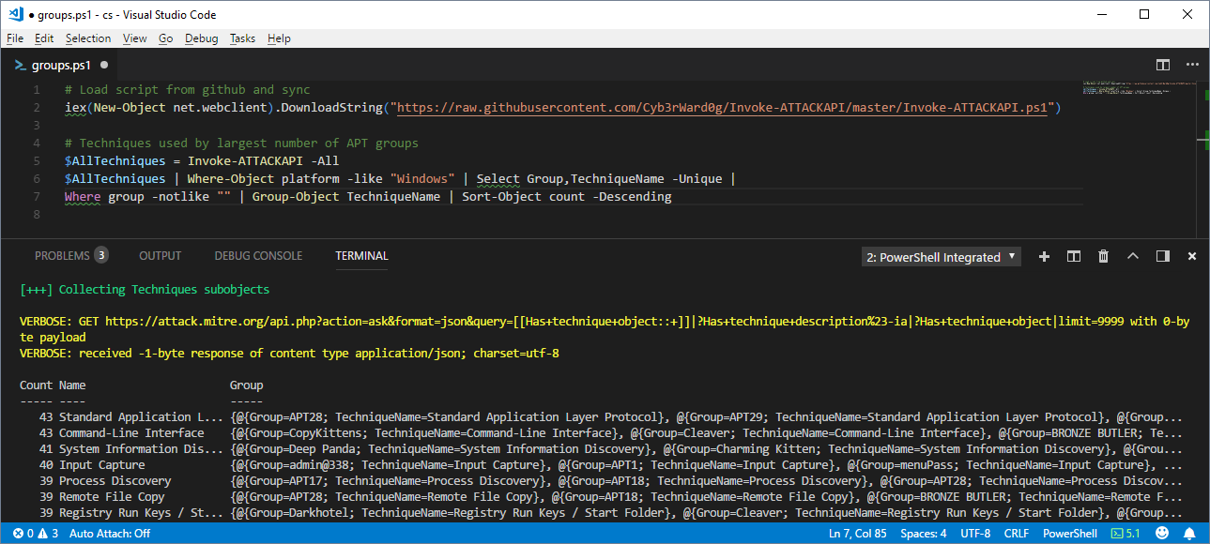The height and width of the screenshot is (544, 1210).
Task: Click the errors and warnings status counter
Action: coord(36,534)
